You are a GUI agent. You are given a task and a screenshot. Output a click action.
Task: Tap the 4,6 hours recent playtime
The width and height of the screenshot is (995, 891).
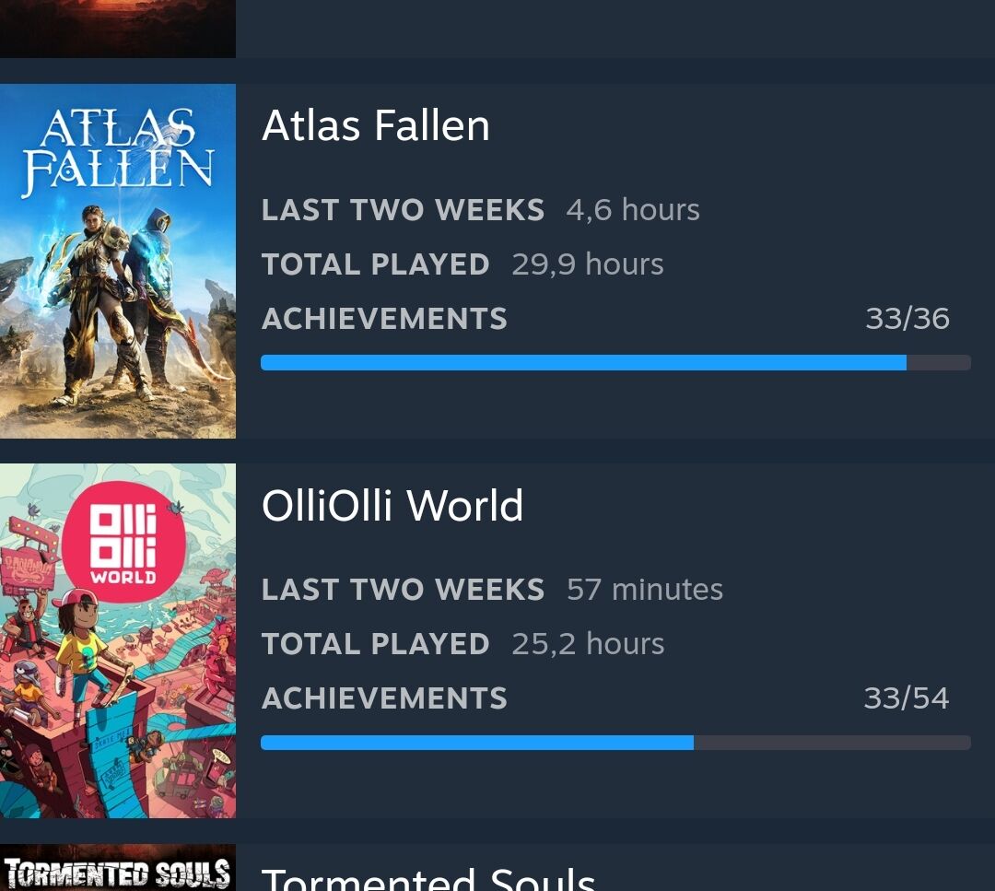pyautogui.click(x=633, y=210)
